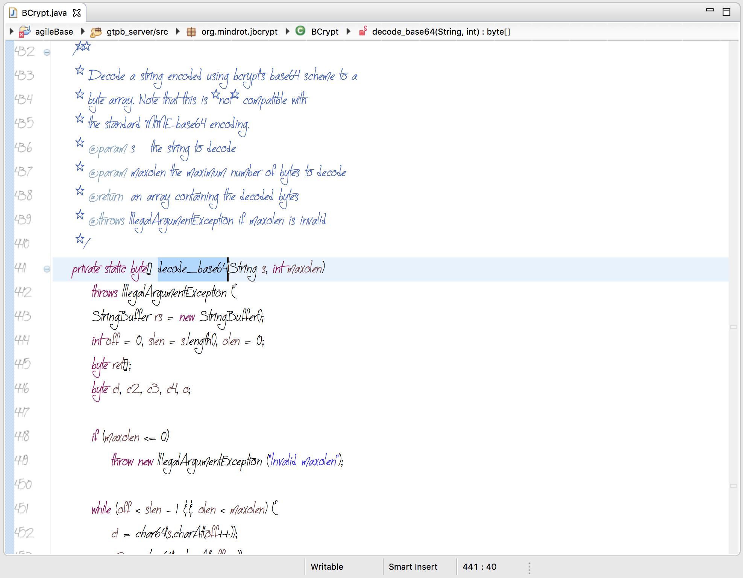Click line number 444 in the gutter

(22, 340)
